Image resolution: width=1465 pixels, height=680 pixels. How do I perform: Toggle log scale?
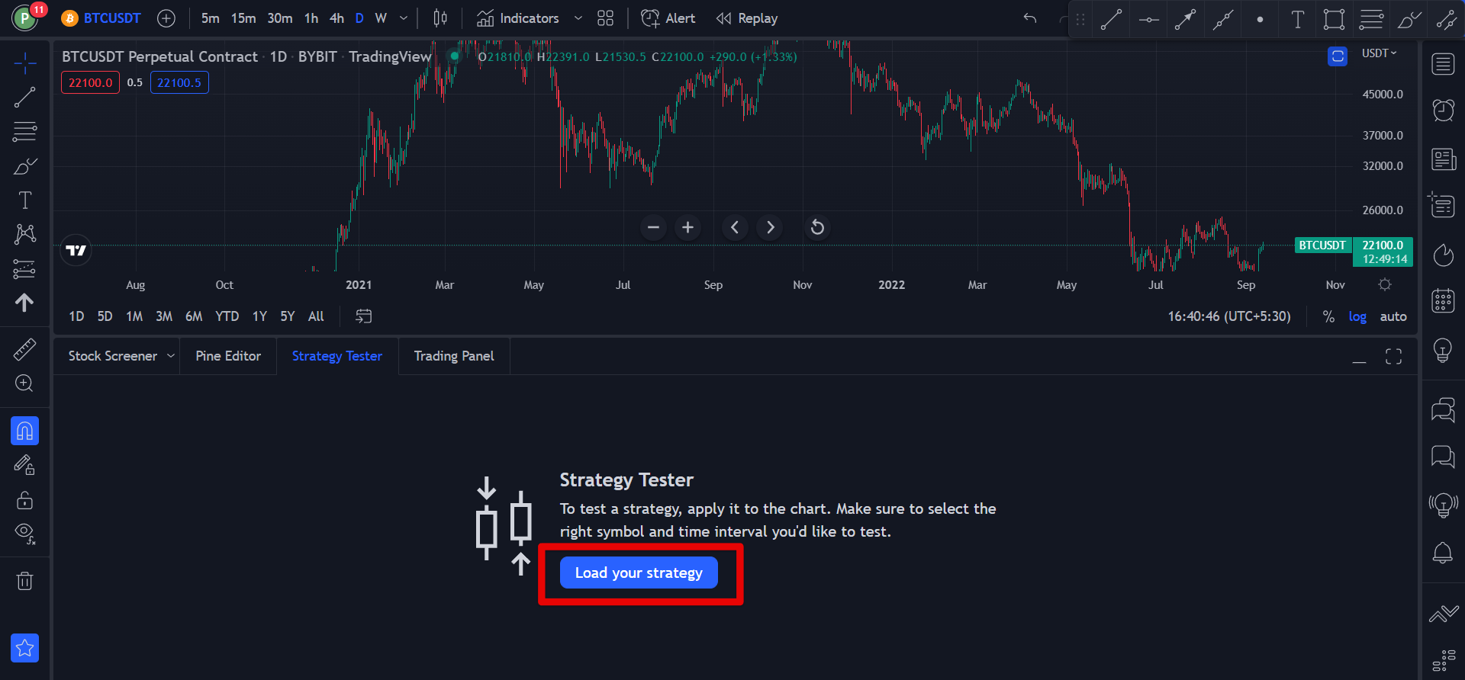tap(1357, 316)
